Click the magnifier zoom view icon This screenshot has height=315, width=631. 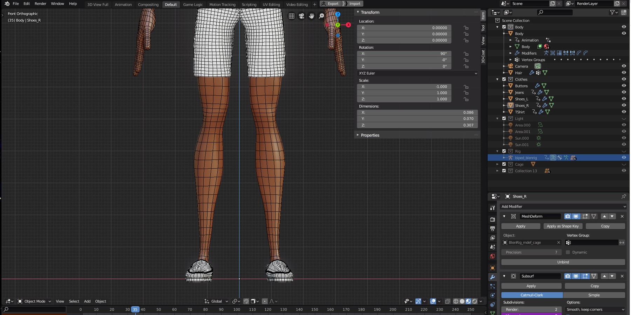tap(321, 16)
